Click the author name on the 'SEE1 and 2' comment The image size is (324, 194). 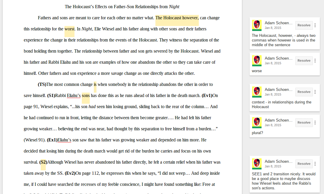279,162
